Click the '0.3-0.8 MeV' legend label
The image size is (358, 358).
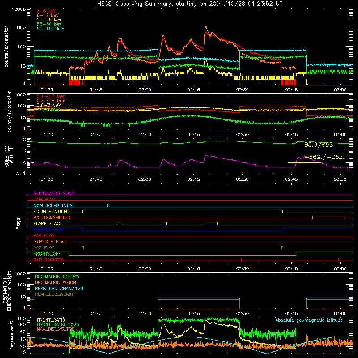51,101
